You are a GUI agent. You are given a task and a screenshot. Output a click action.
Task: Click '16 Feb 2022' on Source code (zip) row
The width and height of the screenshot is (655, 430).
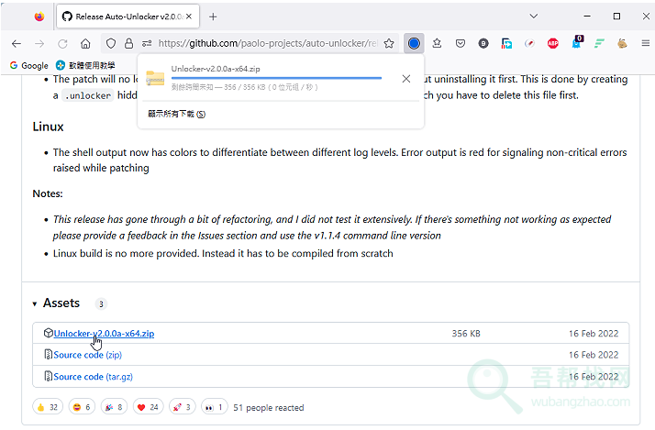tap(594, 355)
